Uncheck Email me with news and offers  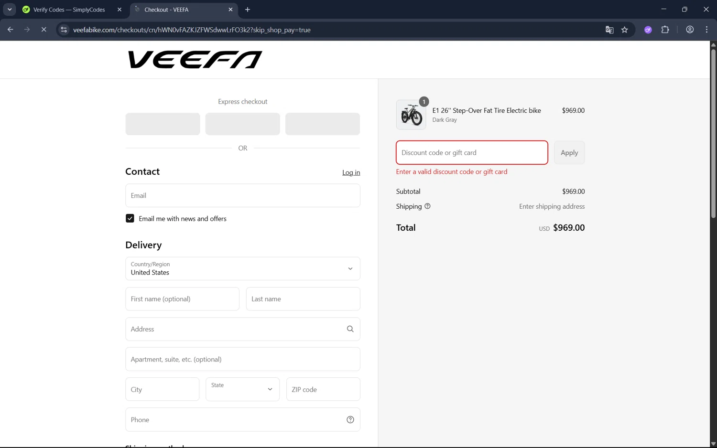pos(130,218)
